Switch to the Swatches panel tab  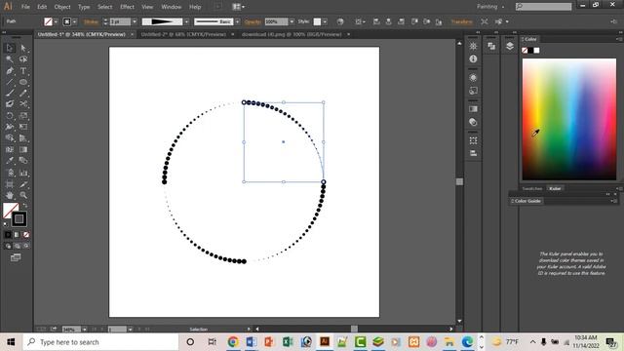(532, 188)
